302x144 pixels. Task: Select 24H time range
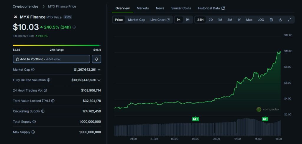tap(200, 20)
